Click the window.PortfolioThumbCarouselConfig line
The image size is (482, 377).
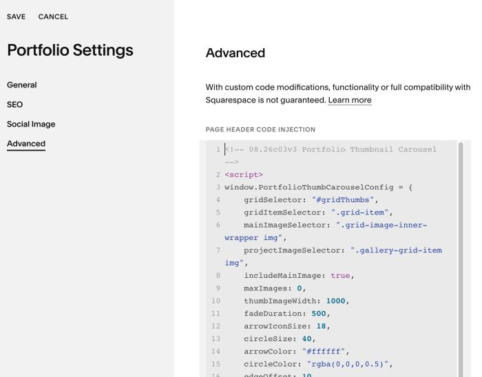coord(318,187)
